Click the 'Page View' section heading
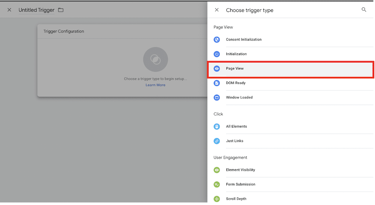The image size is (375, 205). [223, 27]
